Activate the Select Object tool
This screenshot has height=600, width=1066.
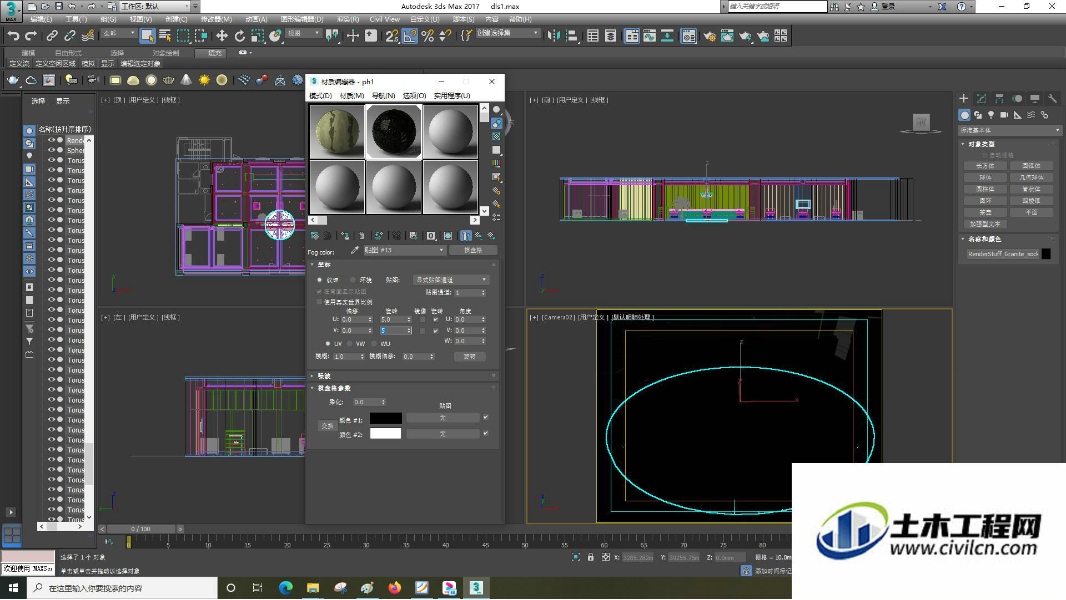(x=147, y=36)
